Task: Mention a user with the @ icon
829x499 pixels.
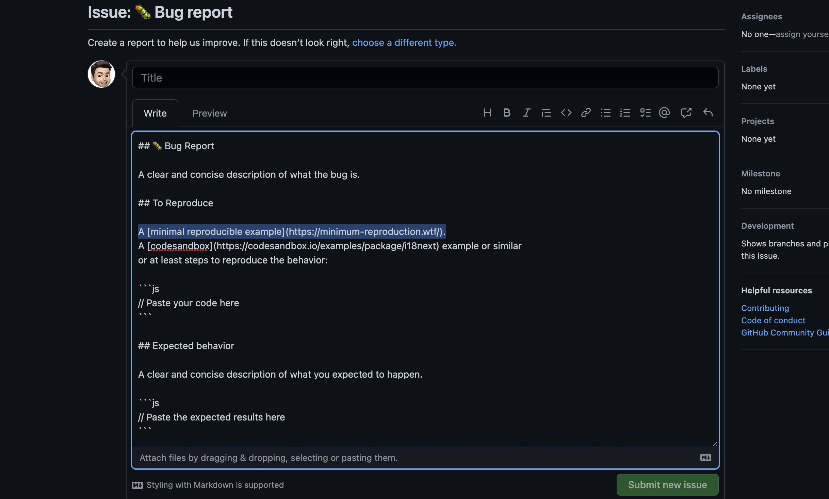Action: point(664,113)
